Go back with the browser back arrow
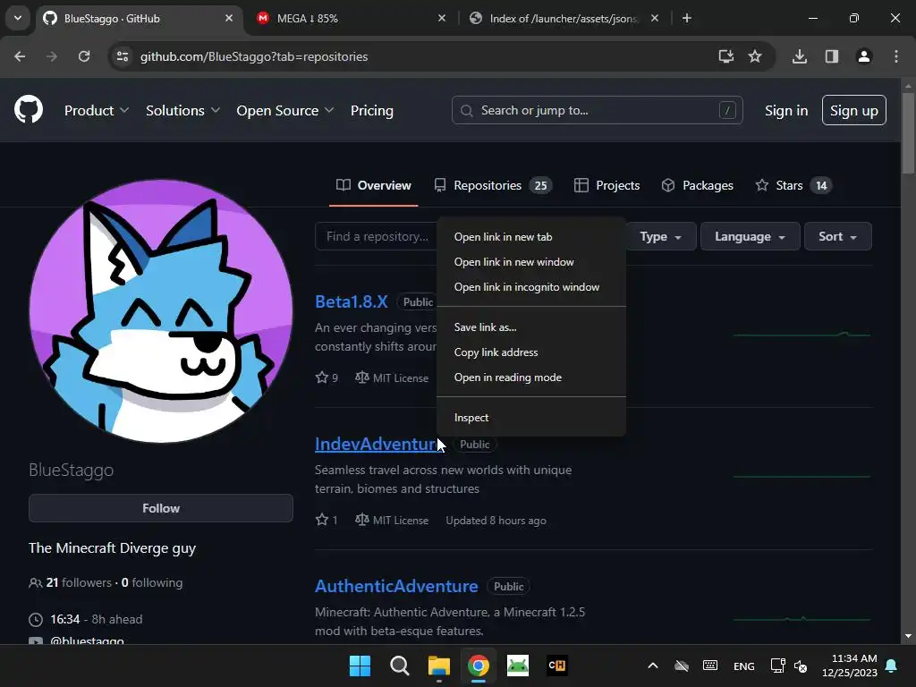Viewport: 916px width, 687px height. point(20,56)
